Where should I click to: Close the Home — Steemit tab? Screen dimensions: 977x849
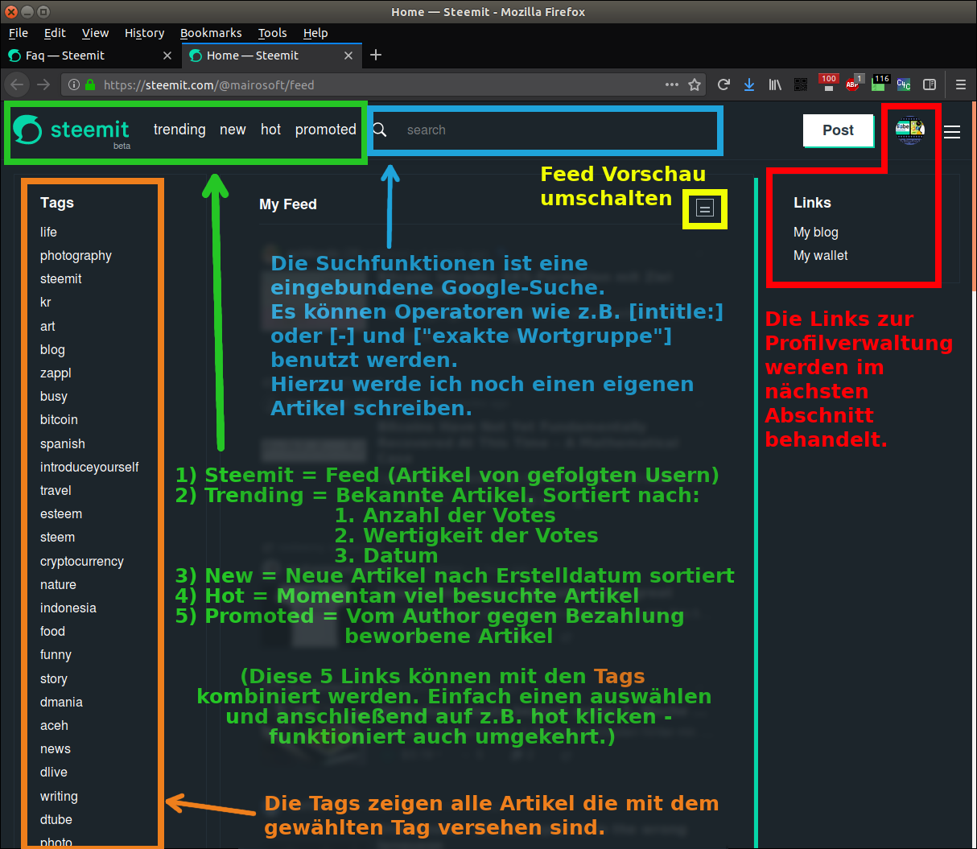coord(348,56)
